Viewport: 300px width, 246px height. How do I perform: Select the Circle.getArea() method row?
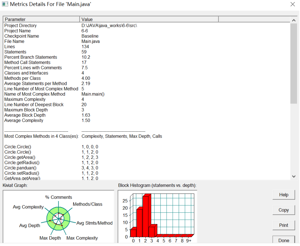pyautogui.click(x=147, y=157)
